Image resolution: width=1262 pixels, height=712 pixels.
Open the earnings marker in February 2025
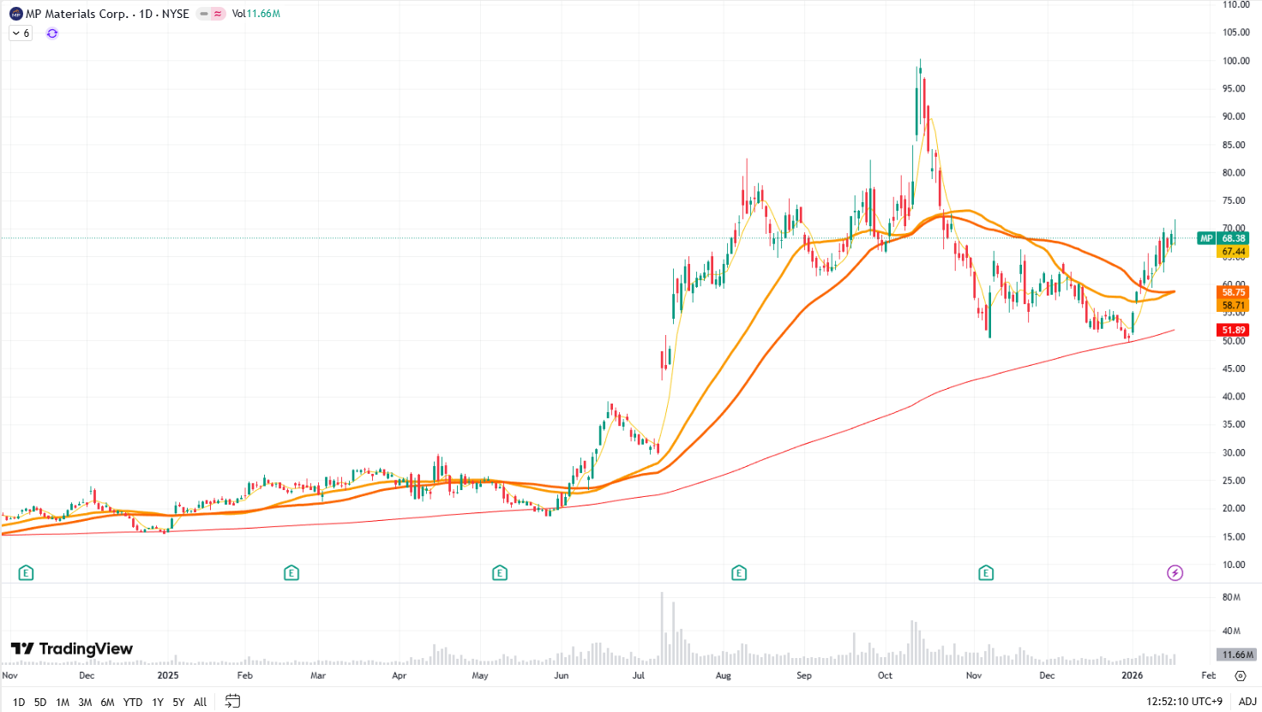[291, 572]
